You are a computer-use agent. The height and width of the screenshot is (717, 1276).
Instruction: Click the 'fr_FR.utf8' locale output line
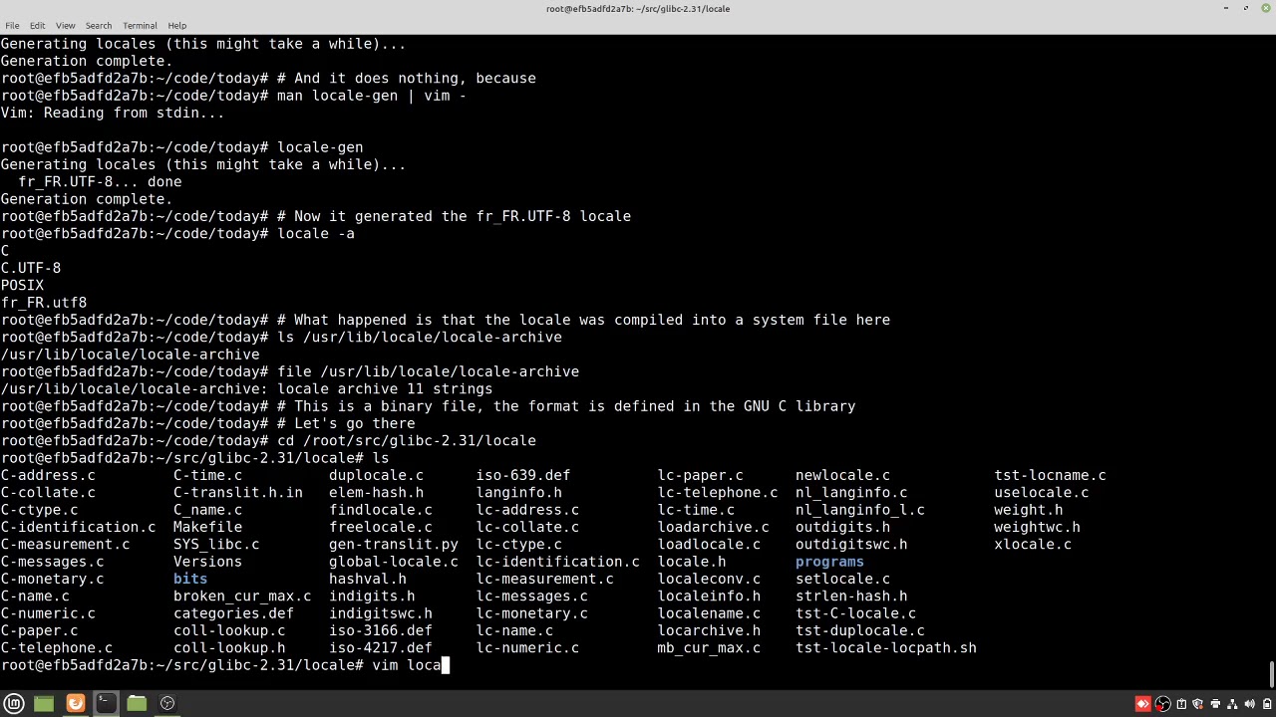(44, 303)
